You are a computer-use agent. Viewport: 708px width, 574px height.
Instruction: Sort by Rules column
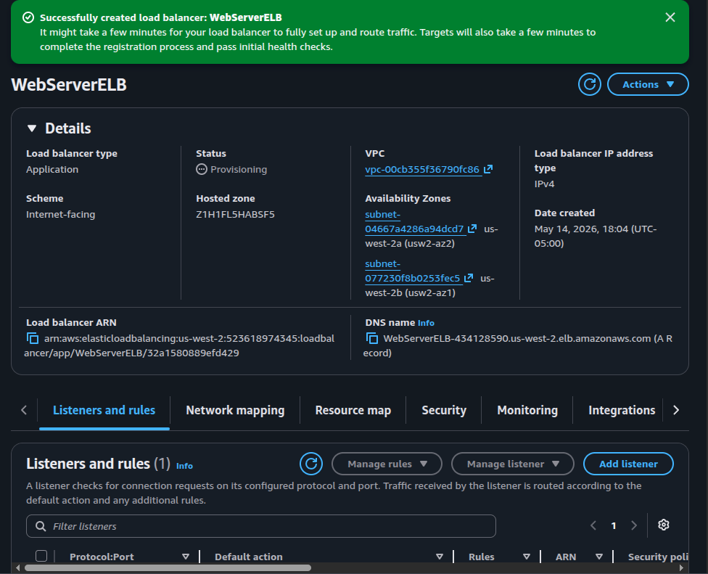[x=527, y=557]
